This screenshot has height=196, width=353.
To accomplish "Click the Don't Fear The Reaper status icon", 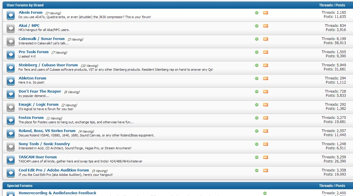I will (11, 94).
